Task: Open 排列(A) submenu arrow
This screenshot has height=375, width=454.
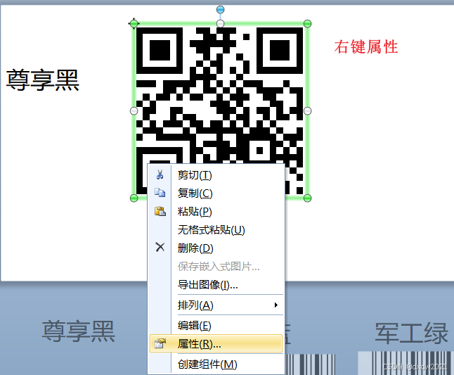Action: point(276,305)
